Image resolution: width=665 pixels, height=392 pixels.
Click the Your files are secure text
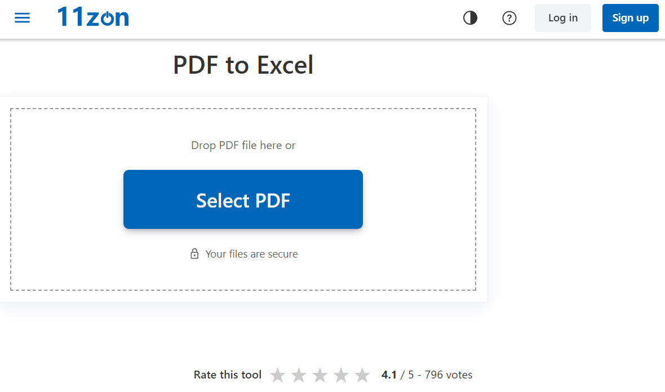click(251, 254)
